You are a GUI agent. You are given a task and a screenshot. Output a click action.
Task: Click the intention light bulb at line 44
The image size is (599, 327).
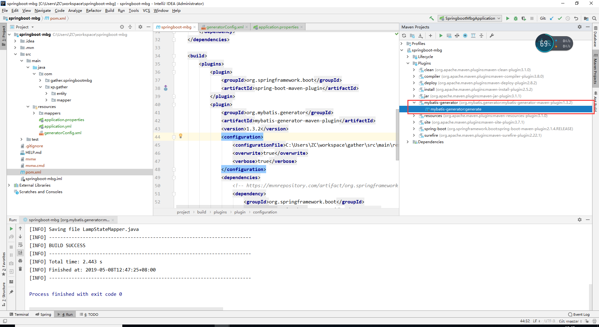tap(180, 136)
